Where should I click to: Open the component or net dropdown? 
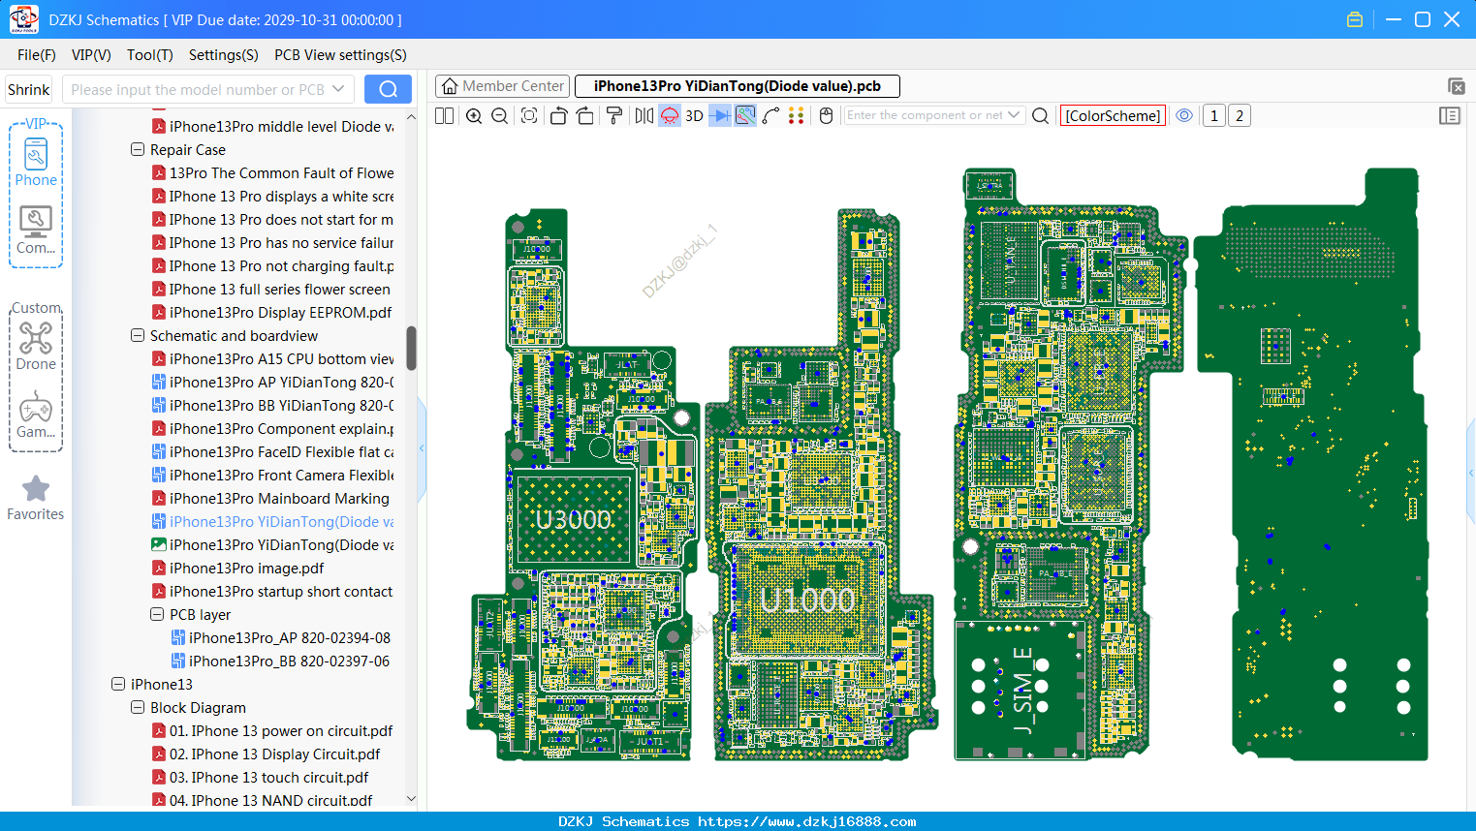(x=1014, y=115)
